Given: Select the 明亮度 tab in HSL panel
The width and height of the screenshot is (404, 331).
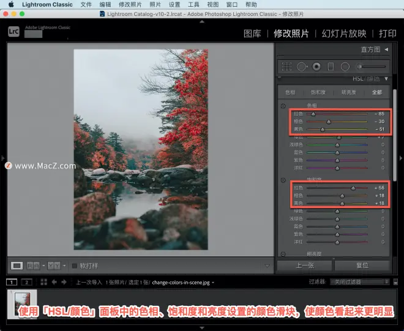Looking at the screenshot, I should pos(349,92).
